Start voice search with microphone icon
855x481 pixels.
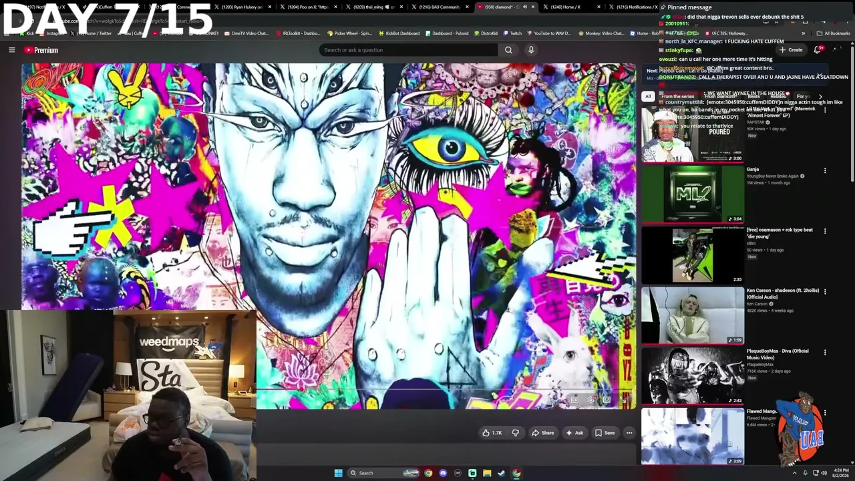tap(531, 50)
